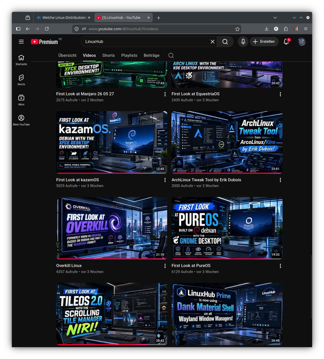The width and height of the screenshot is (324, 359).
Task: Open account avatar menu
Action: point(302,42)
